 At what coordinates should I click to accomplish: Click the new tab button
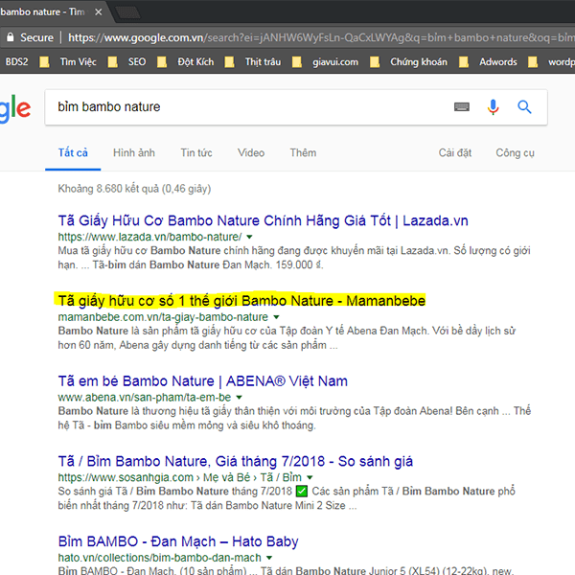(127, 12)
